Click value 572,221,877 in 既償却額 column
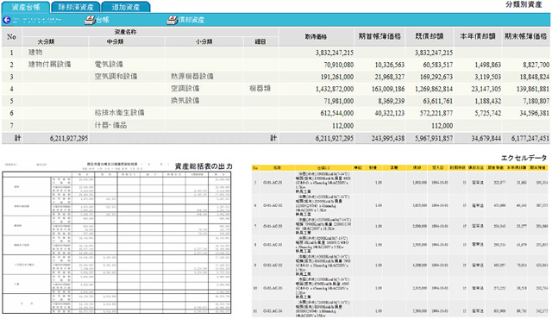 pyautogui.click(x=436, y=113)
